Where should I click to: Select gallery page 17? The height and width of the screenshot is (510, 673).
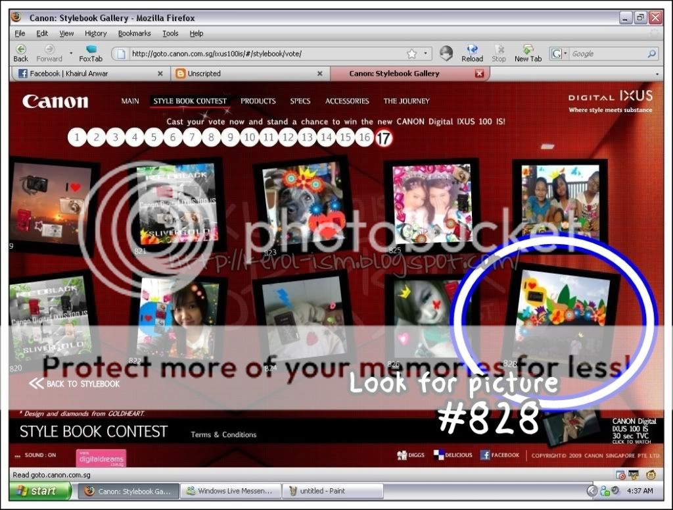pyautogui.click(x=384, y=138)
